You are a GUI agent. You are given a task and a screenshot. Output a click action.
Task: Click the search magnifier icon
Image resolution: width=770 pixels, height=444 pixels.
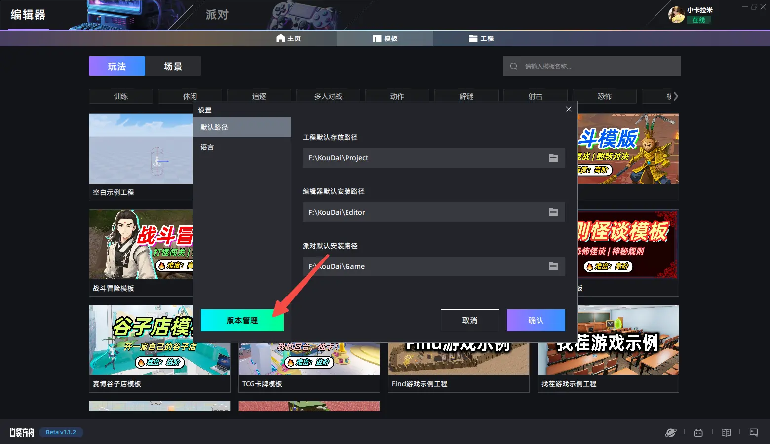[x=514, y=66]
